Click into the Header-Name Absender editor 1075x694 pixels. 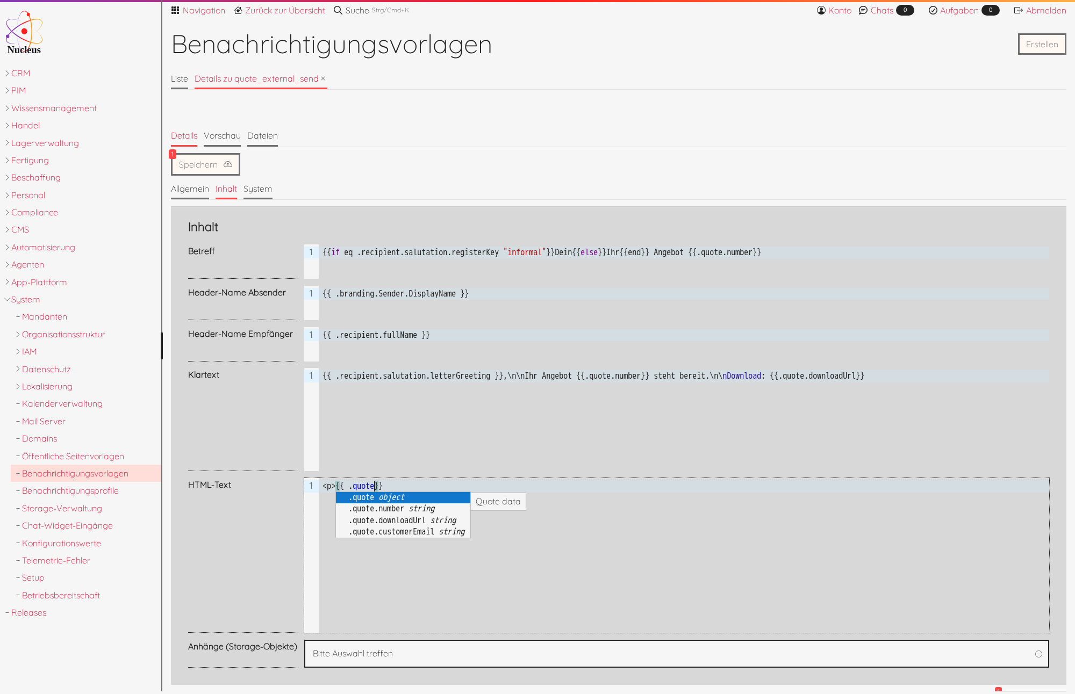pyautogui.click(x=676, y=303)
